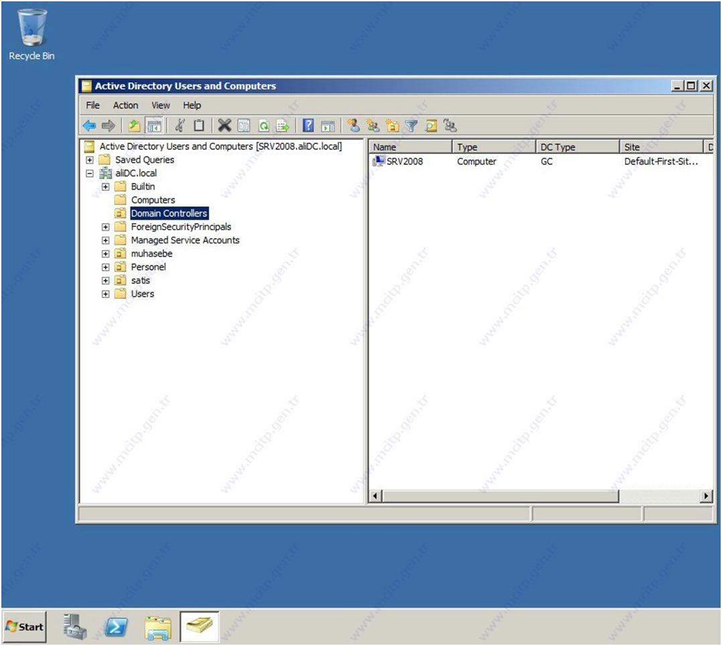Click the GC value in DC Type column
The image size is (722, 646).
547,161
